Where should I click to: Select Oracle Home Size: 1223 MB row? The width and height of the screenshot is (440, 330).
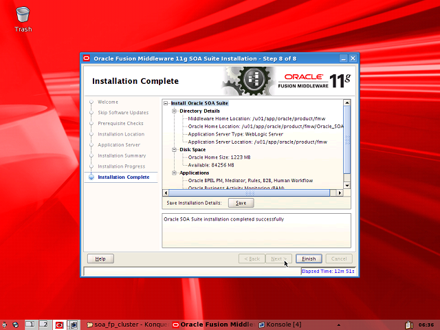[219, 157]
